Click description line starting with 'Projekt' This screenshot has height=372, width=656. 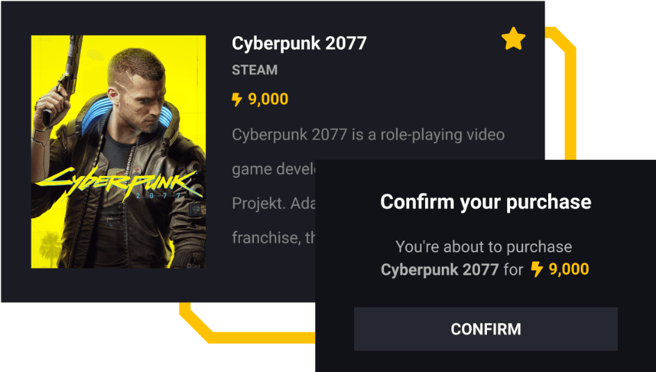[x=273, y=203]
